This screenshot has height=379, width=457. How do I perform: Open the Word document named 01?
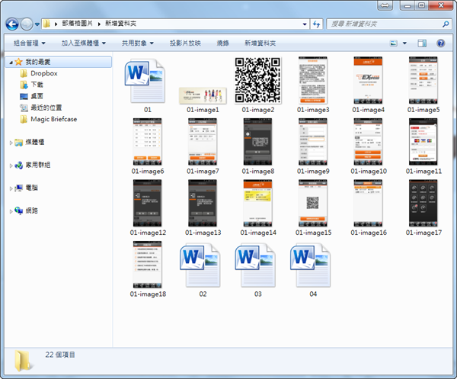(148, 82)
